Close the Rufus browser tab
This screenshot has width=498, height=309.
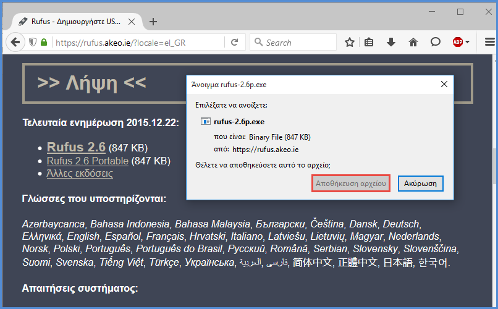(x=132, y=22)
